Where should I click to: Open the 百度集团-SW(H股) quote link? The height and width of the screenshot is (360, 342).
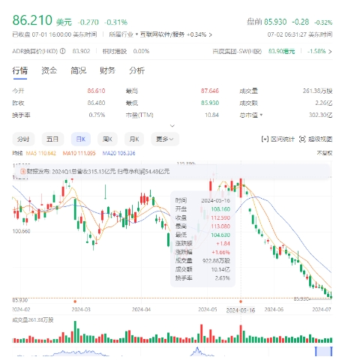tap(237, 52)
